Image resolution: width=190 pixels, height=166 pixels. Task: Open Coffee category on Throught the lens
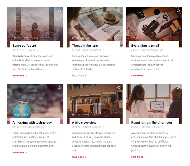pos(75,38)
